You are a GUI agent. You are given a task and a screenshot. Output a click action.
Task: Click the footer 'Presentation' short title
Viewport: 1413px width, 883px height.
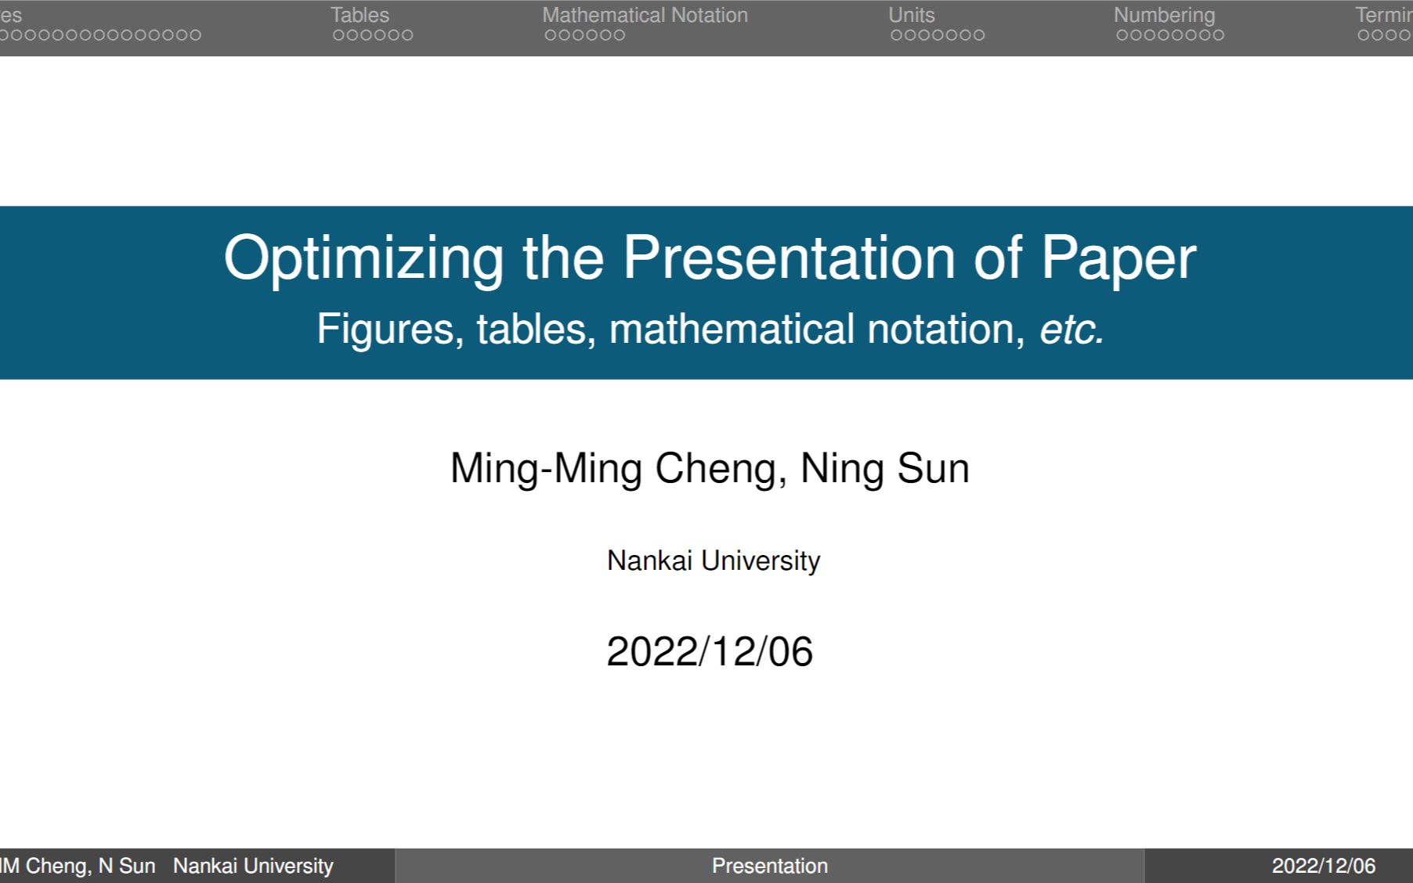tap(769, 866)
